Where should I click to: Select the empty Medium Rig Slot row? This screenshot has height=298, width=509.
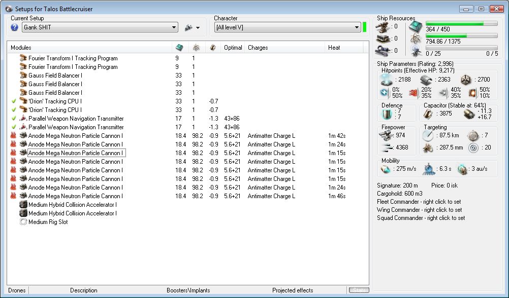coord(48,222)
